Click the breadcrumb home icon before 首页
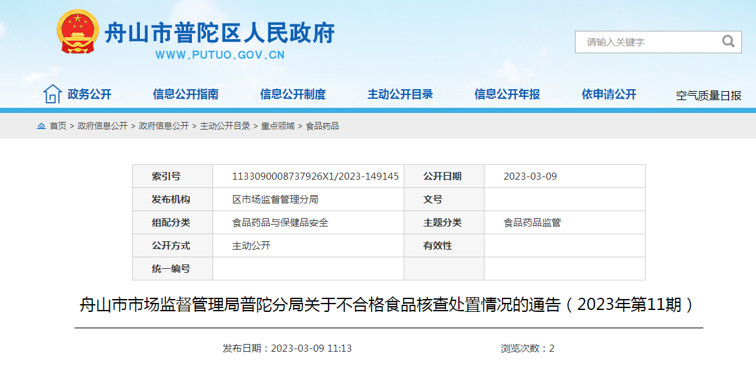Image resolution: width=756 pixels, height=369 pixels. coord(42,126)
